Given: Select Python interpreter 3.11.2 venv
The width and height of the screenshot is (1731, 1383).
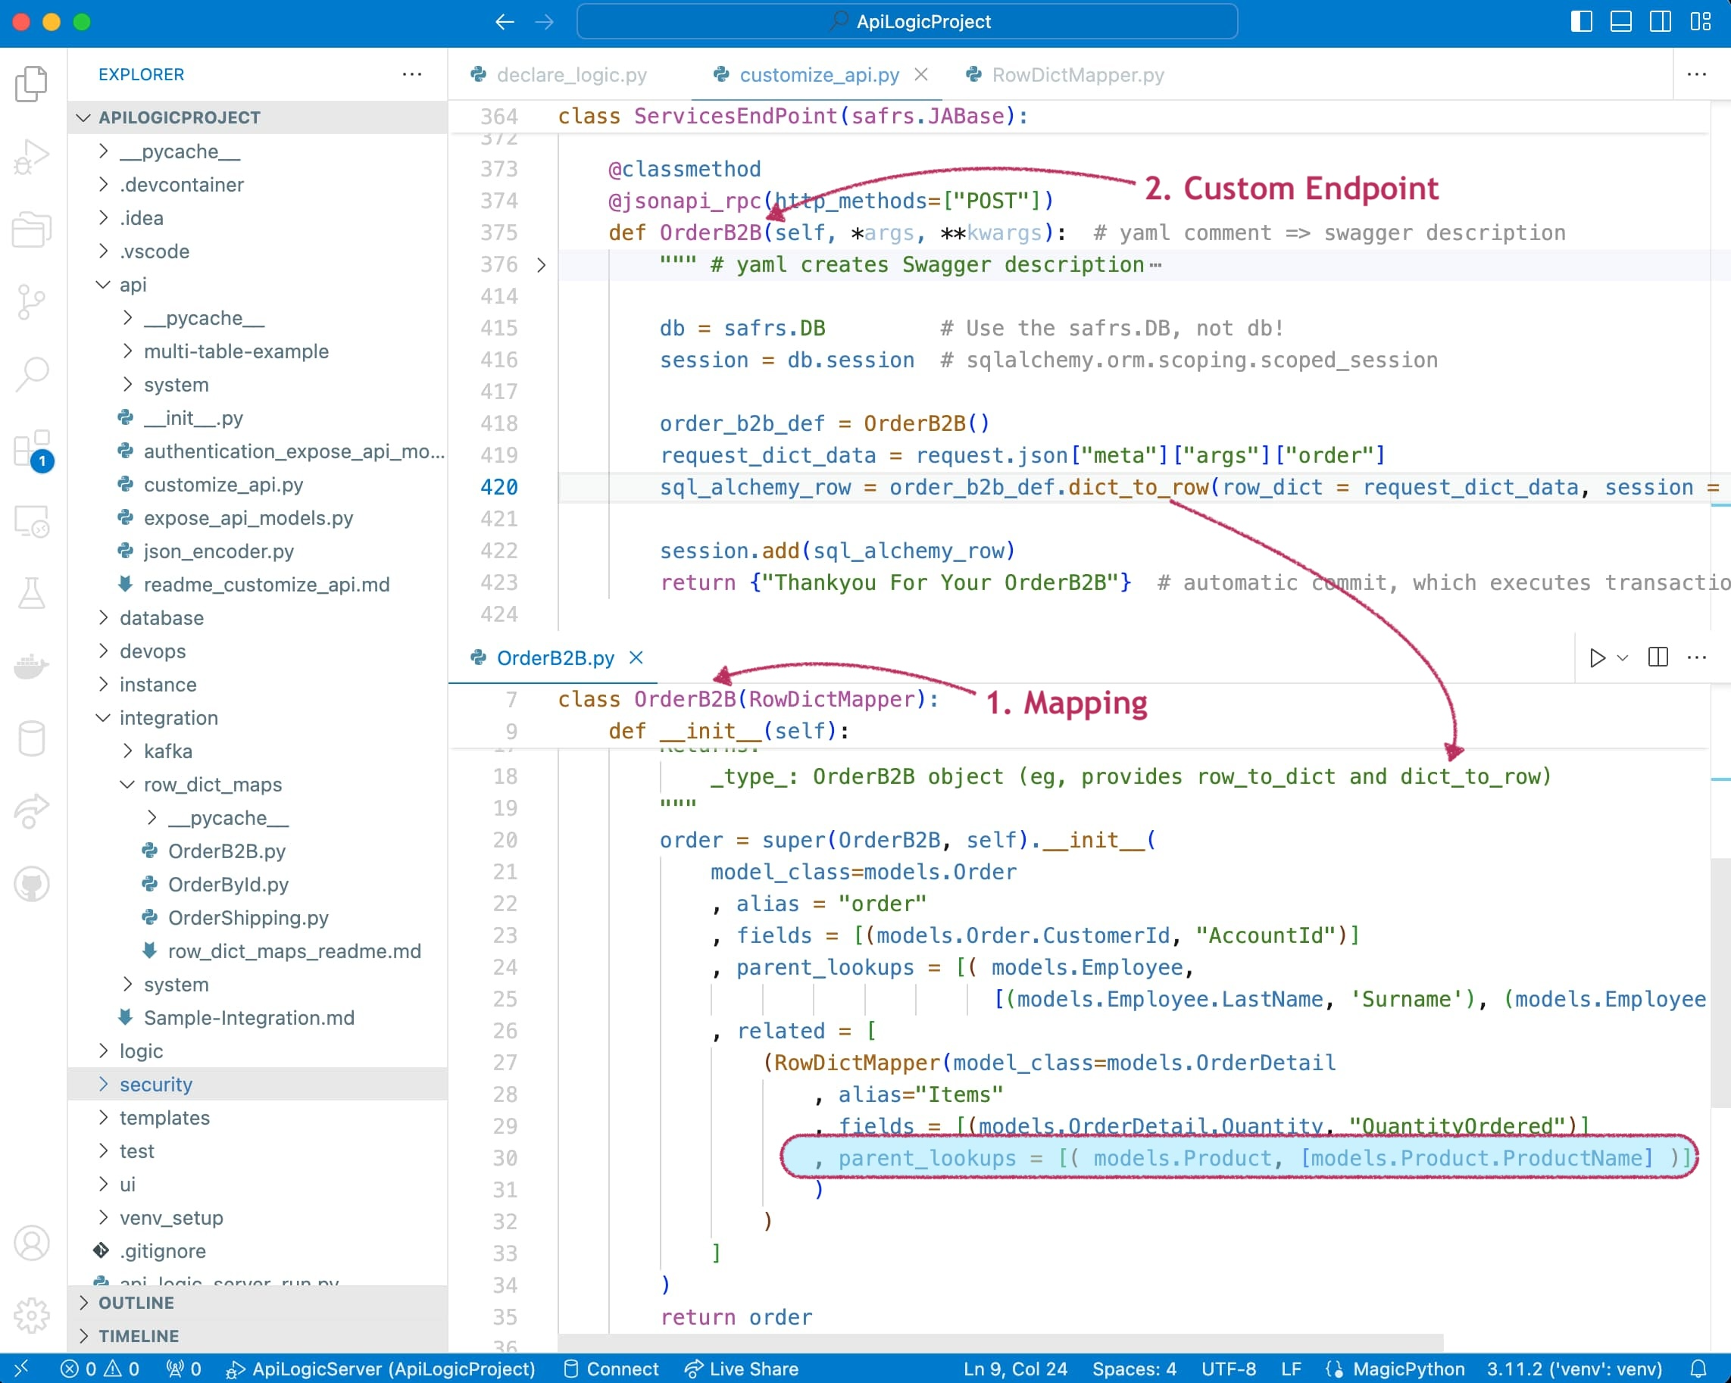Looking at the screenshot, I should (x=1574, y=1369).
